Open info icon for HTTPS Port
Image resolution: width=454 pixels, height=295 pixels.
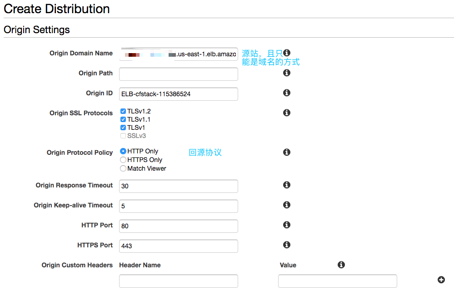tap(287, 245)
